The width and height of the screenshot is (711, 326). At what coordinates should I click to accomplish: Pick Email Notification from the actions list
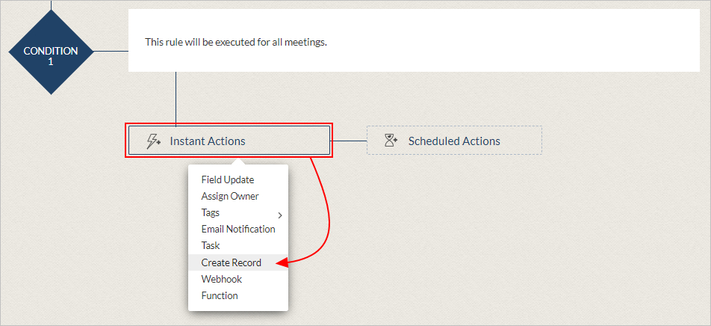238,229
